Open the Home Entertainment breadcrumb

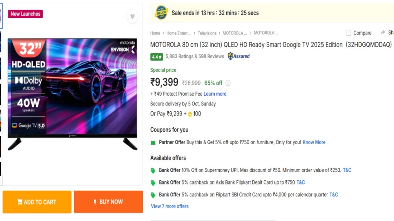(179, 33)
